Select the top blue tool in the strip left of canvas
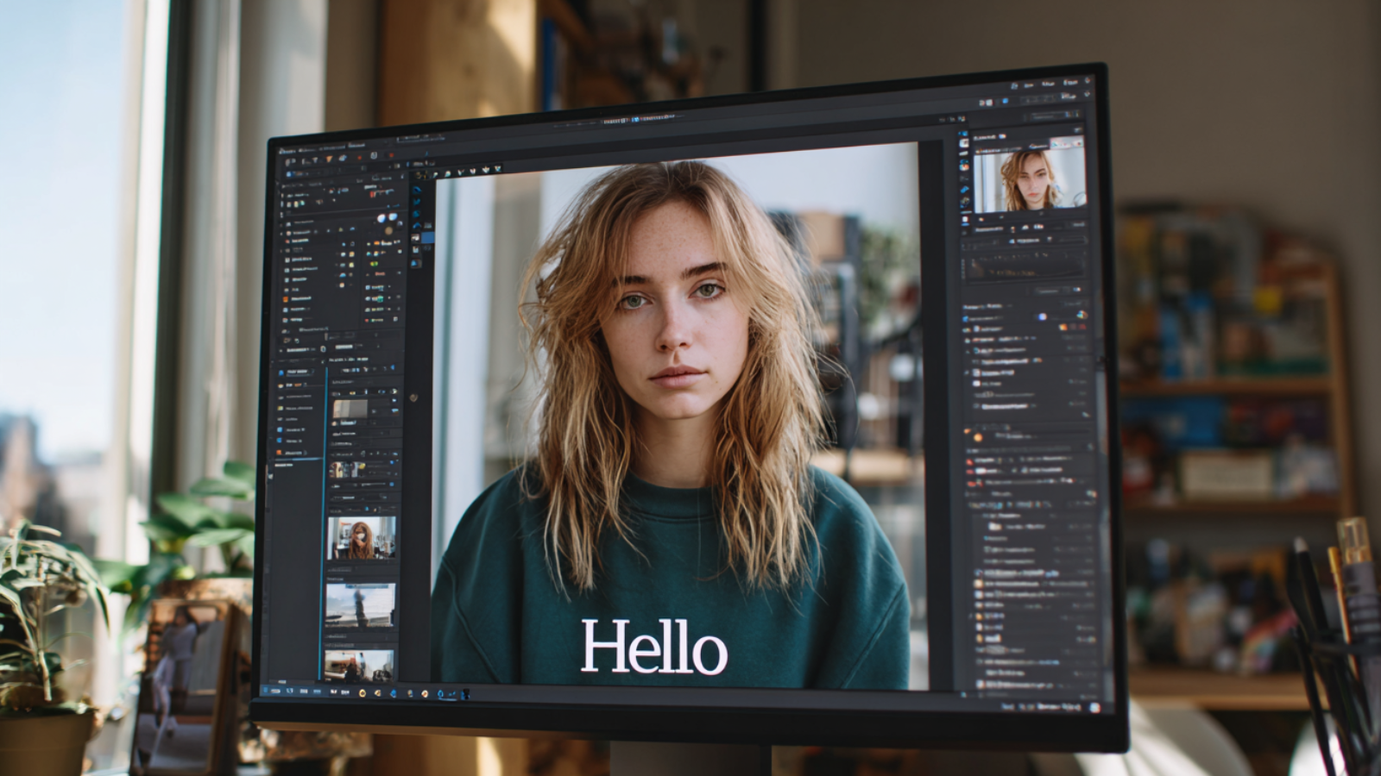This screenshot has width=1381, height=776. coord(417,191)
